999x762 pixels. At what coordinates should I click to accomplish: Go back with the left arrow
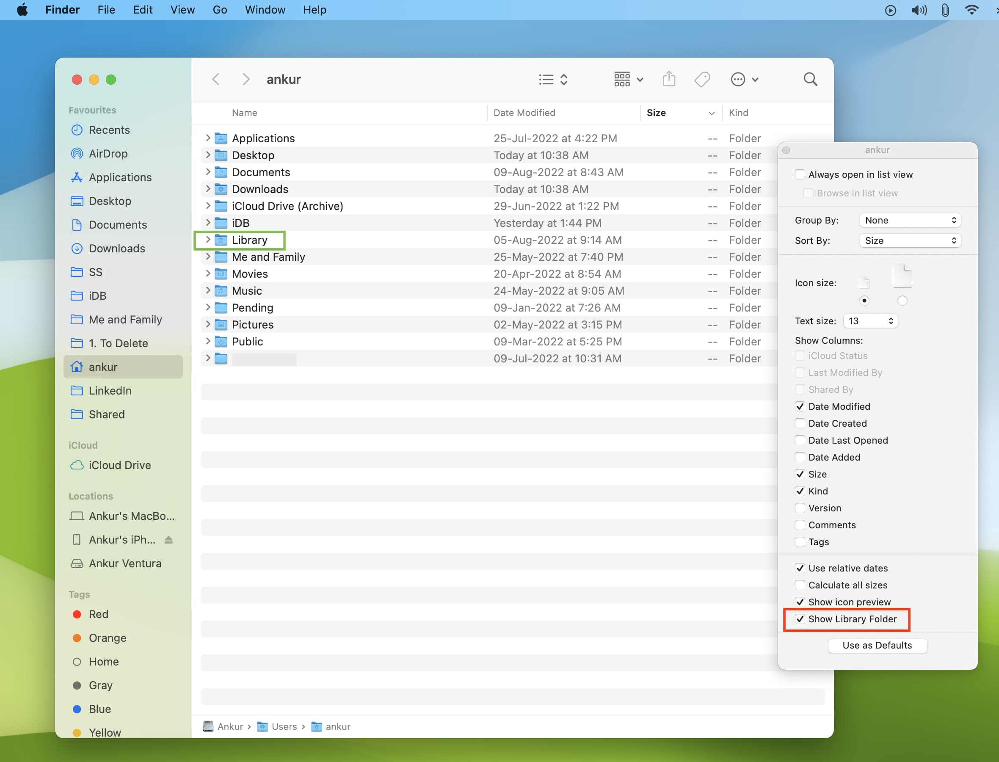coord(216,80)
